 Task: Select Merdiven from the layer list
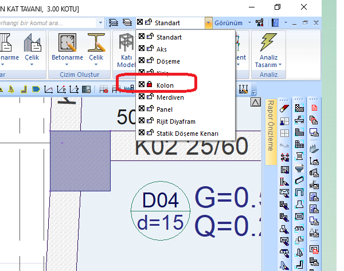click(170, 97)
